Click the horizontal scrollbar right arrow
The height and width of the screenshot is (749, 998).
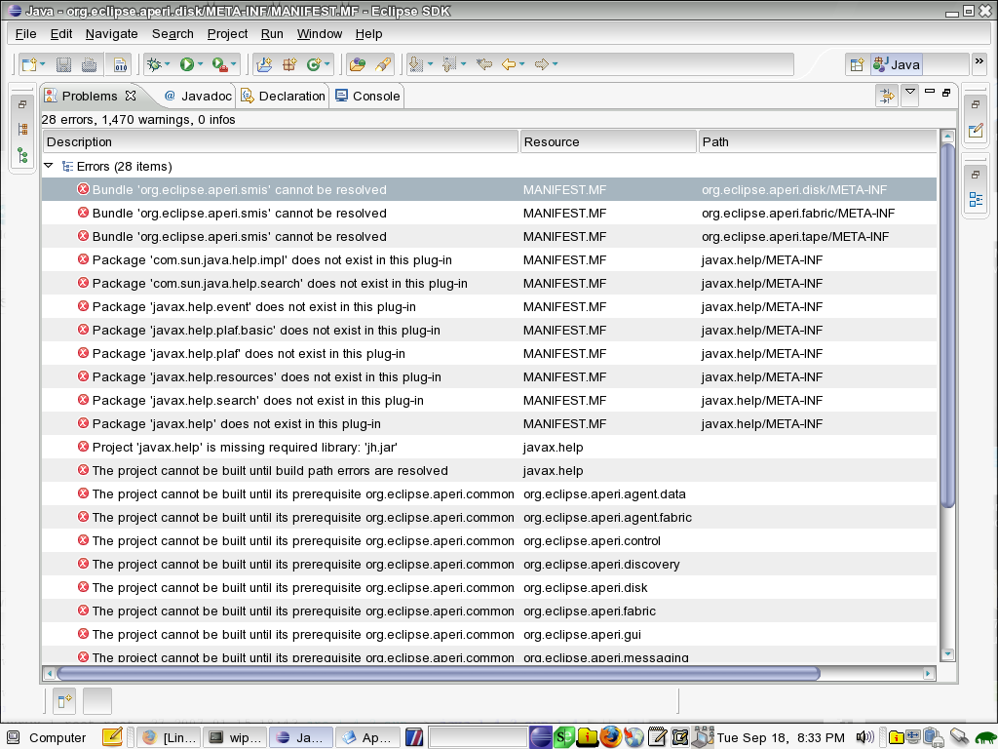(x=928, y=673)
